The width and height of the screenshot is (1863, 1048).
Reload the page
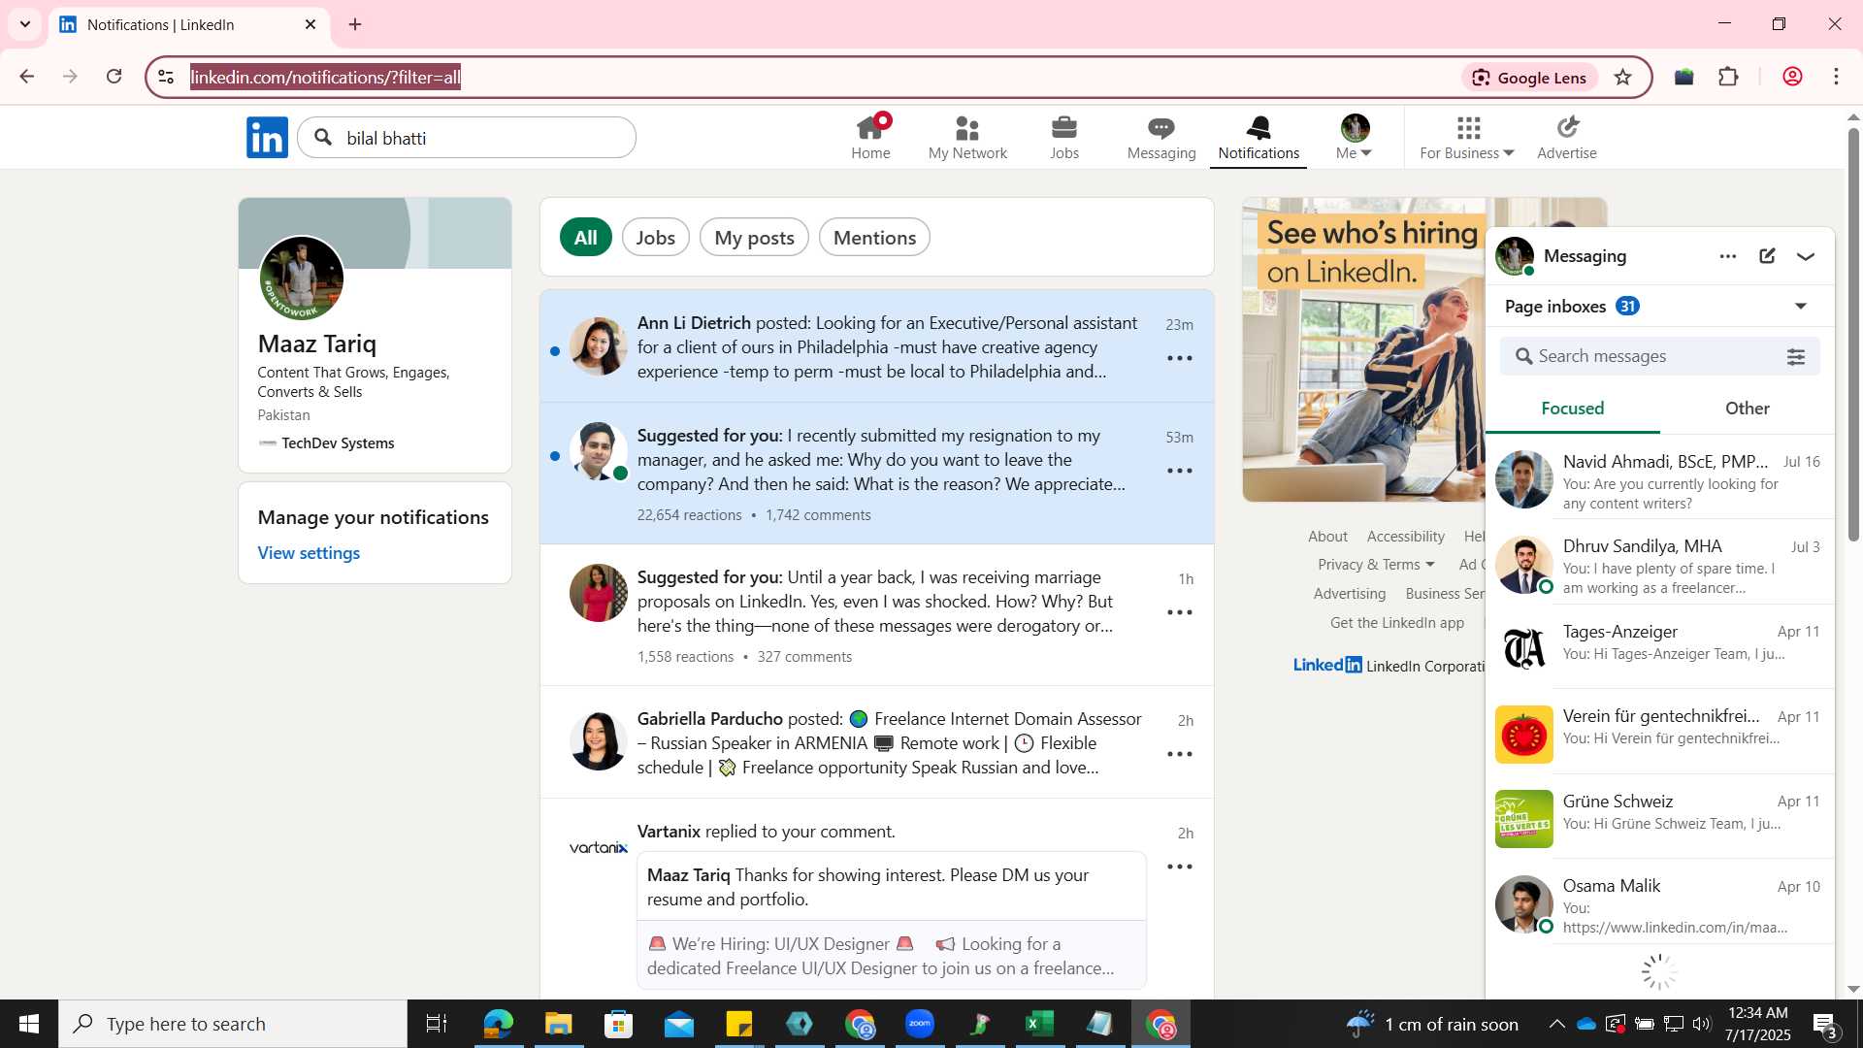pos(114,77)
